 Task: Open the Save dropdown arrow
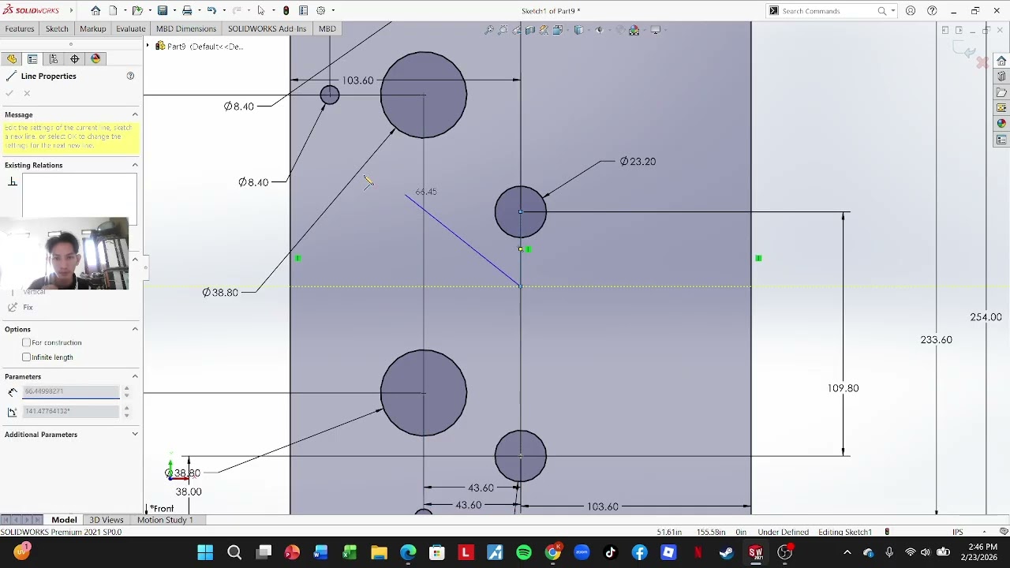tap(173, 11)
